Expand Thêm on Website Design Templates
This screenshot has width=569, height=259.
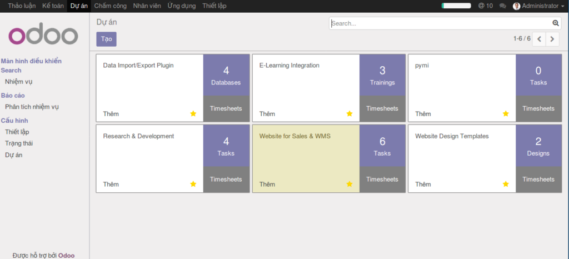coord(423,185)
